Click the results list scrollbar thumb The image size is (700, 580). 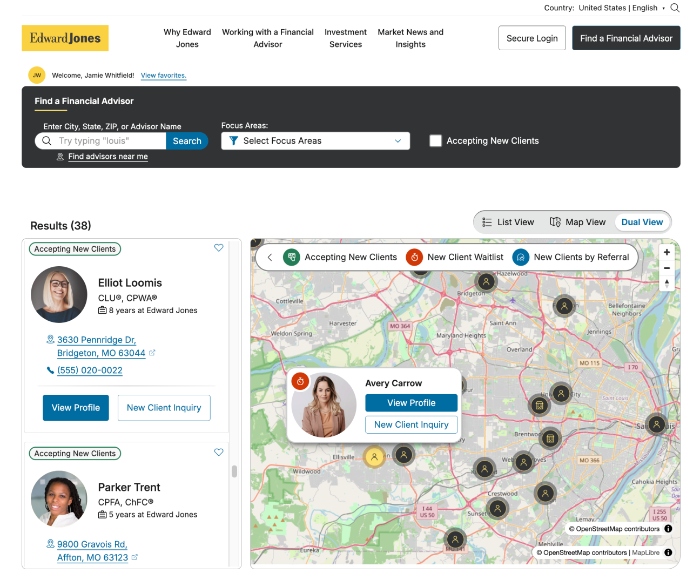(234, 471)
